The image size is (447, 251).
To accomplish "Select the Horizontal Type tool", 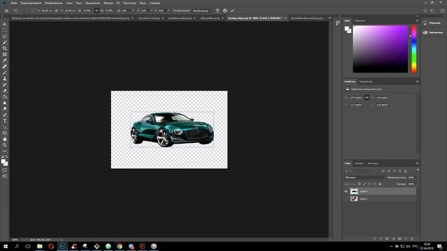I will [x=5, y=121].
